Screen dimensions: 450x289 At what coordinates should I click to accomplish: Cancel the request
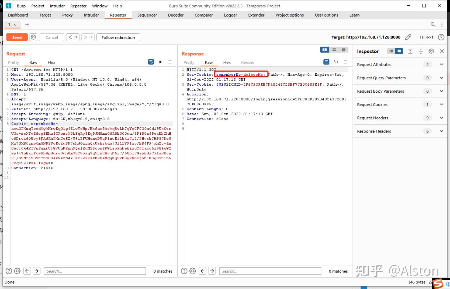(x=52, y=37)
